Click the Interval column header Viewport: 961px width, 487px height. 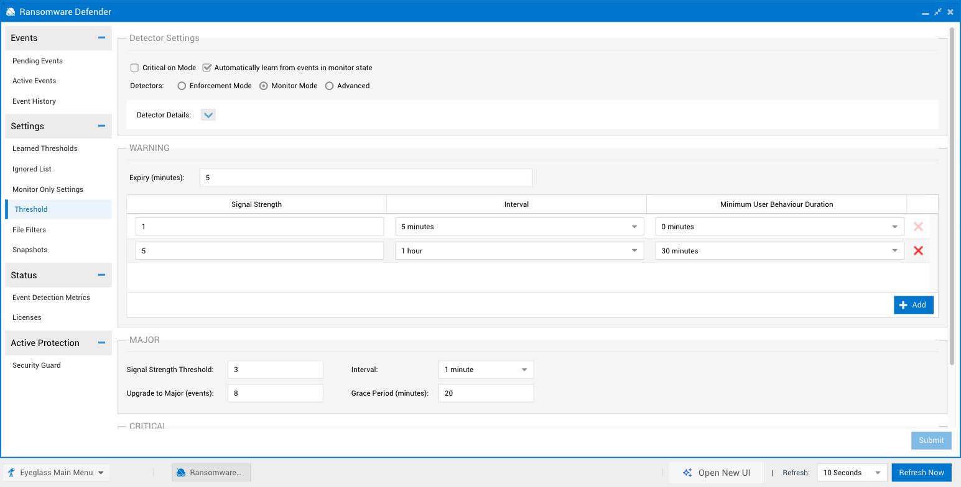516,204
